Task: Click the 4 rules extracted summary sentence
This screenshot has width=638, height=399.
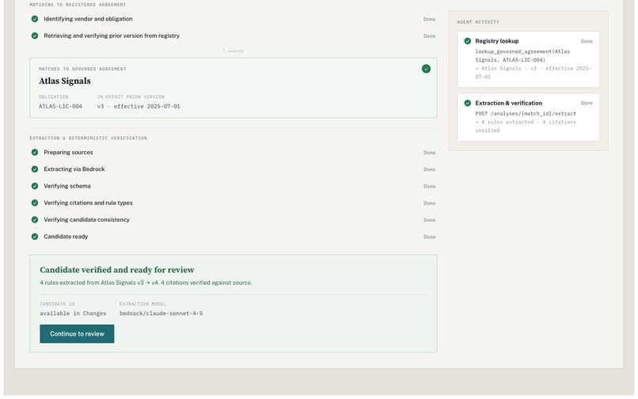Action: pyautogui.click(x=146, y=283)
